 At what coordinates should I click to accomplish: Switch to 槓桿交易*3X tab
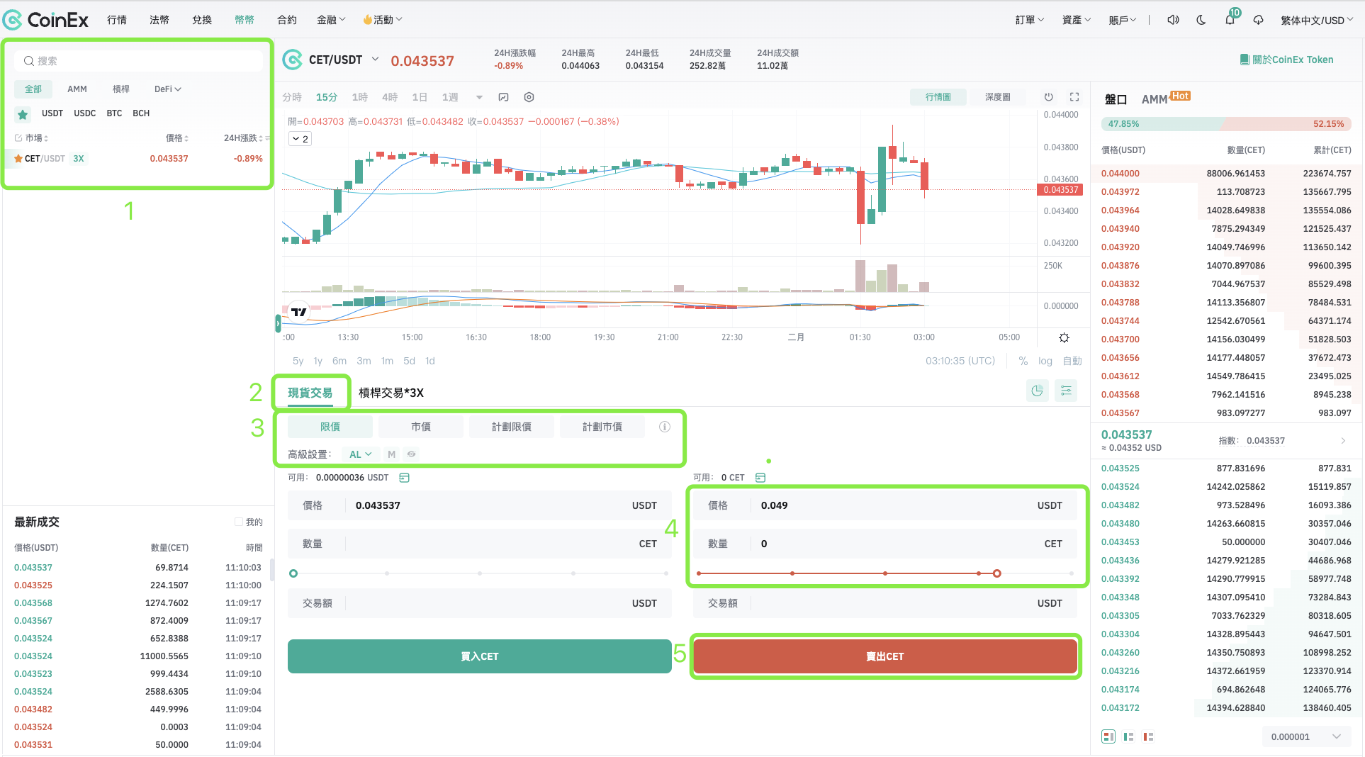click(x=391, y=393)
